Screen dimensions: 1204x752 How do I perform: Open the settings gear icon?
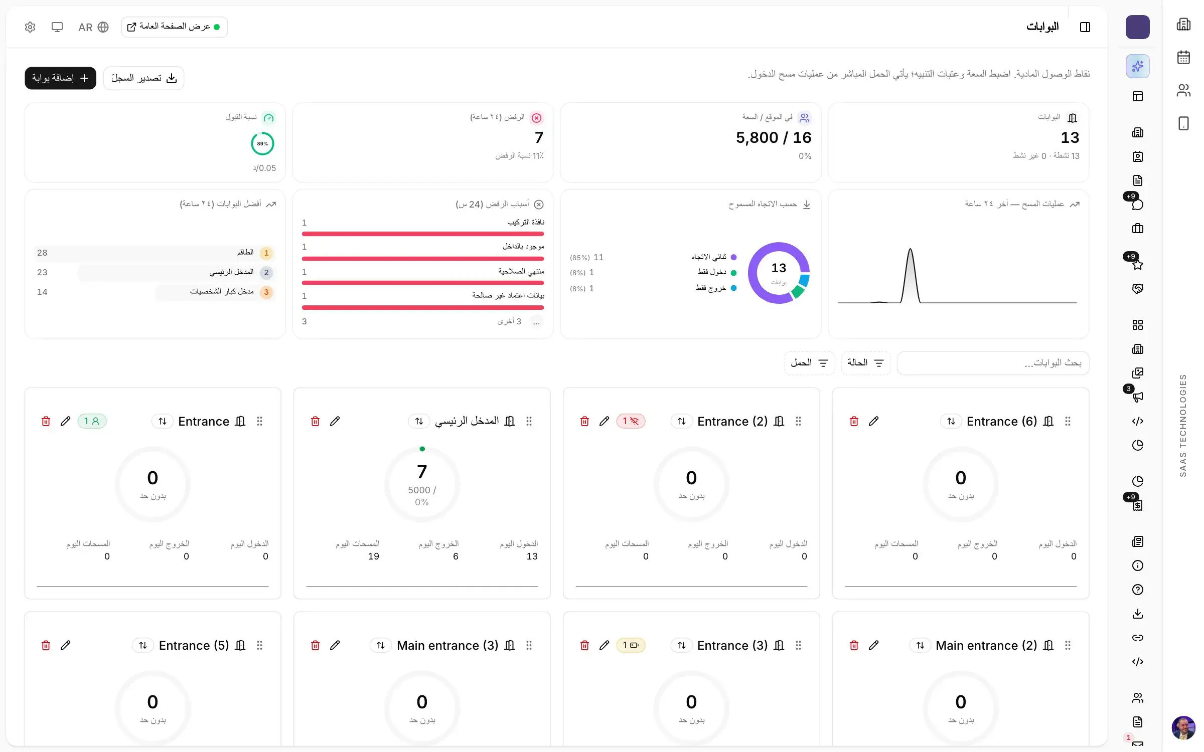coord(30,27)
